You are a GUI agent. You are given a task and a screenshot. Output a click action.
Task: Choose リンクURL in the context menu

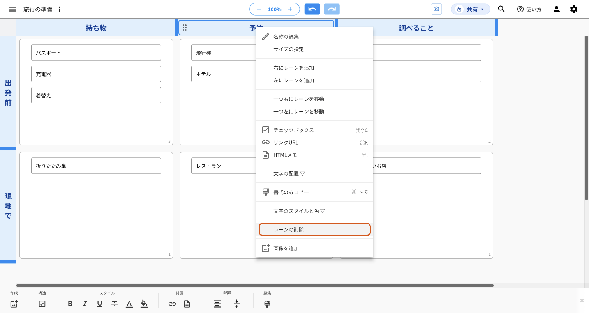point(315,142)
